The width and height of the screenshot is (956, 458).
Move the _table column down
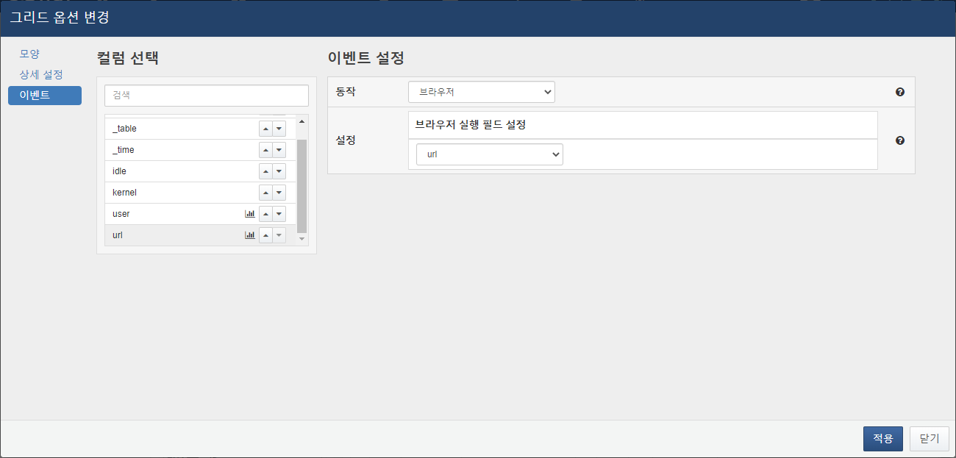pos(279,129)
